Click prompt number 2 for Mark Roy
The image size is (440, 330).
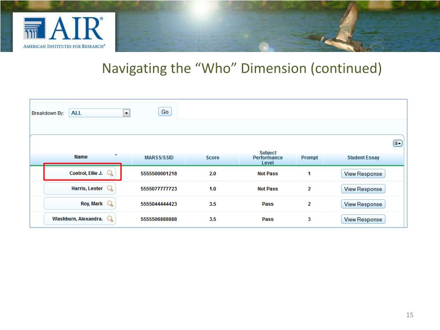pyautogui.click(x=309, y=204)
